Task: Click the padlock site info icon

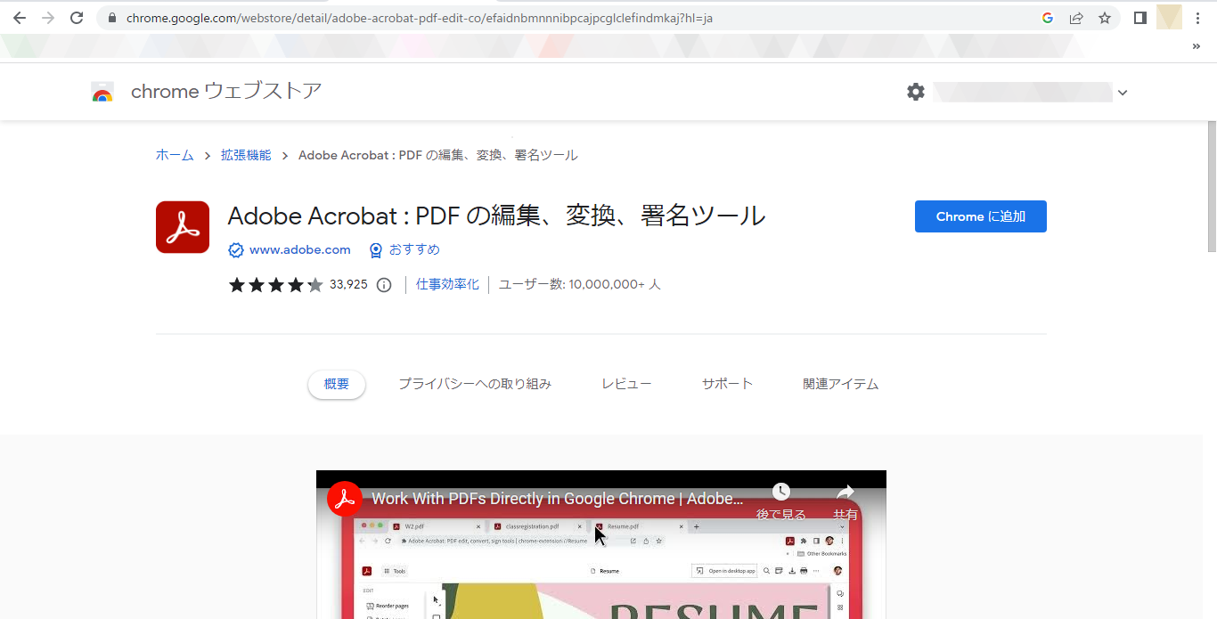Action: pyautogui.click(x=111, y=18)
